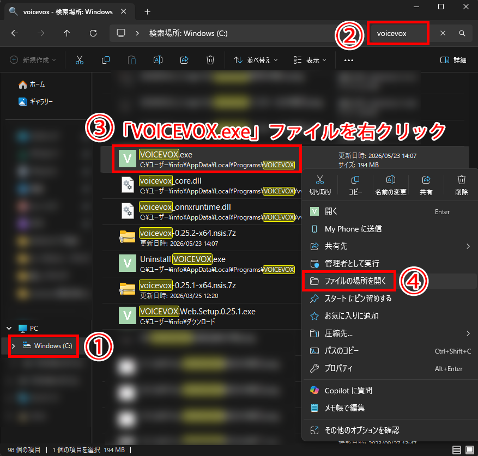
Task: Click the toolbar Copy icon
Action: (x=106, y=60)
